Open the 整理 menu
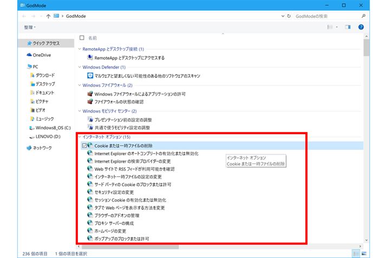The image size is (387, 258). click(30, 27)
